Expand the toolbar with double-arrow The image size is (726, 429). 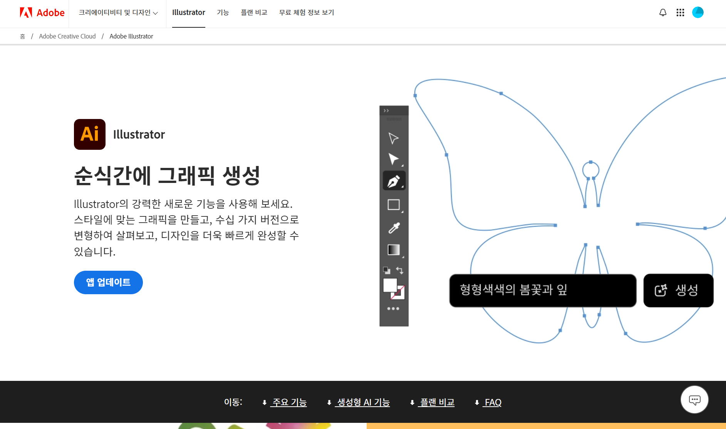point(386,111)
